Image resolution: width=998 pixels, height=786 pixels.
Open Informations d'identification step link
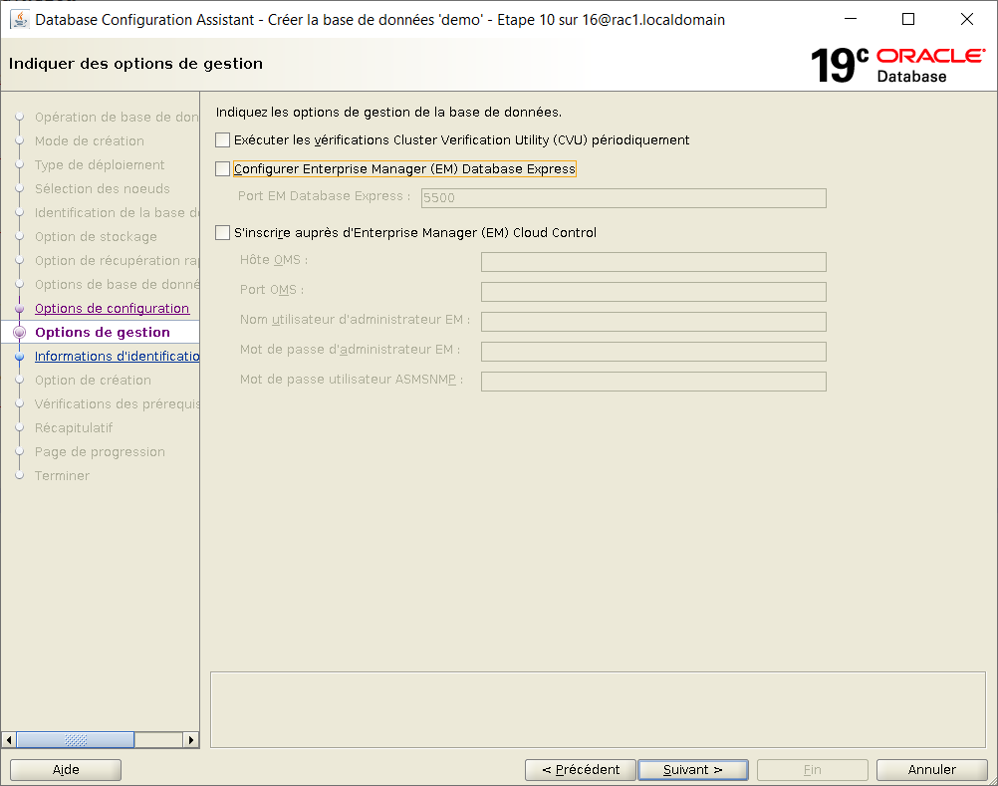coord(118,356)
